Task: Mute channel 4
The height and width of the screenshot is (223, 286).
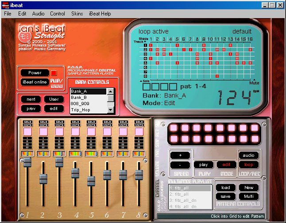Action: pyautogui.click(x=76, y=125)
